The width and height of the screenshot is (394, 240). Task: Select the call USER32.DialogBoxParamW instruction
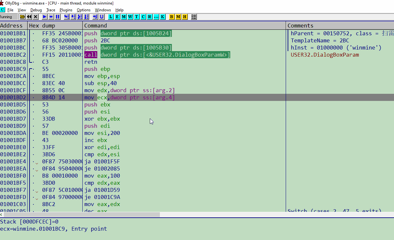tap(157, 55)
